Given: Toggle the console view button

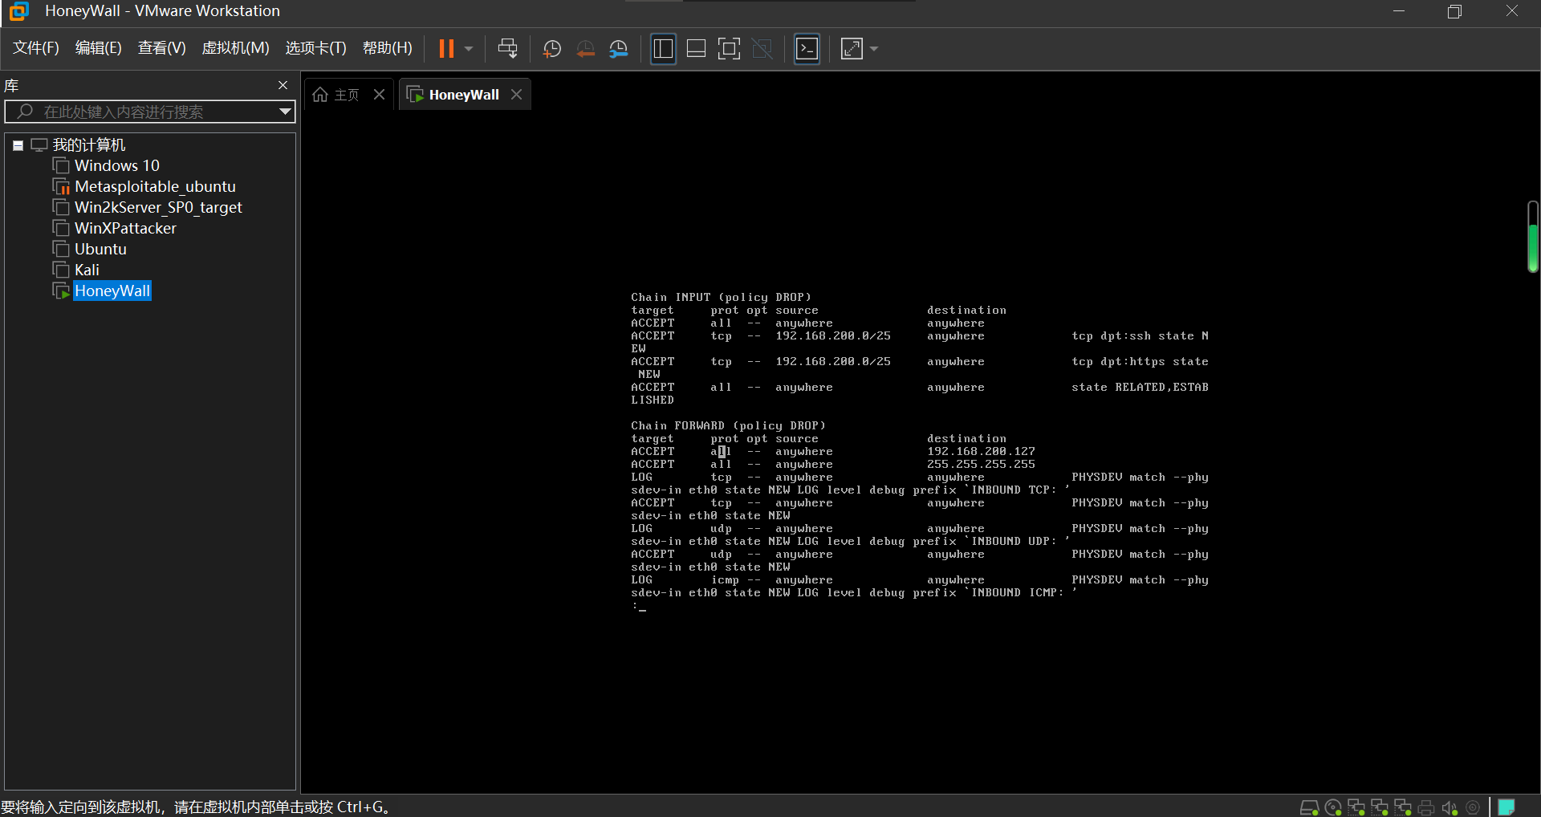Looking at the screenshot, I should coord(807,49).
